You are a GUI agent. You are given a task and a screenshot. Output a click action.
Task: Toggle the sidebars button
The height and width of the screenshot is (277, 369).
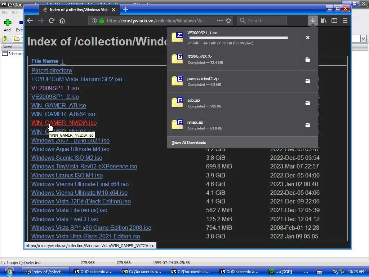point(334,21)
